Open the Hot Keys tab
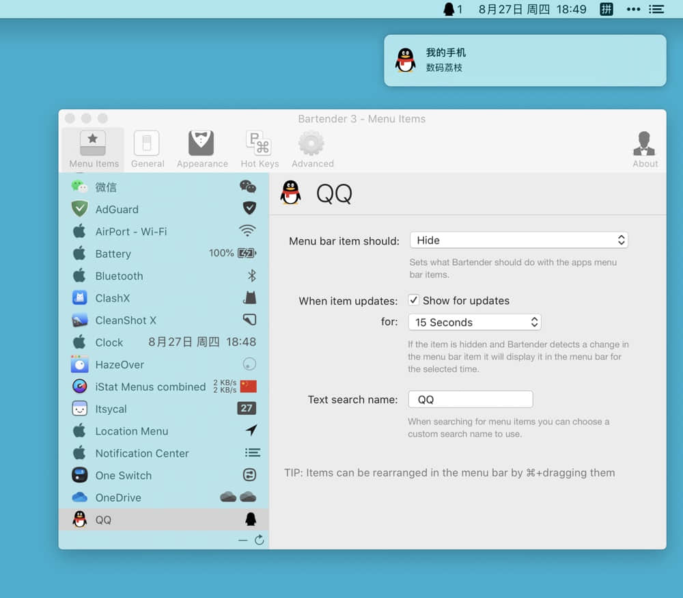Screen dimensions: 683x598 click(260, 150)
